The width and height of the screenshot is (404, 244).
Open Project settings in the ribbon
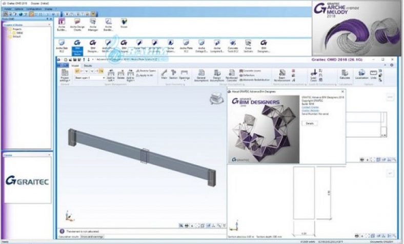65,75
